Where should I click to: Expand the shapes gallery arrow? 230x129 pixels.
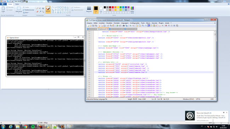coord(70,12)
